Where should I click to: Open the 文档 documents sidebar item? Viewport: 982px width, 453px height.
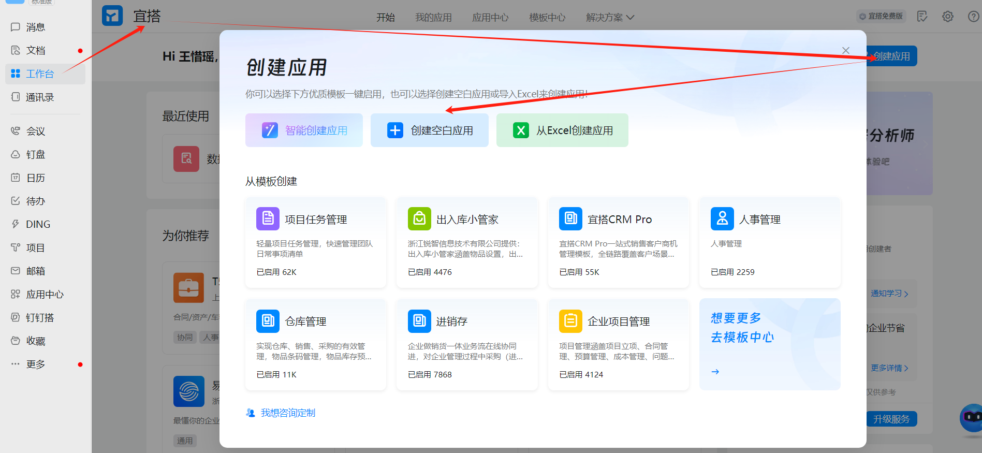[45, 50]
